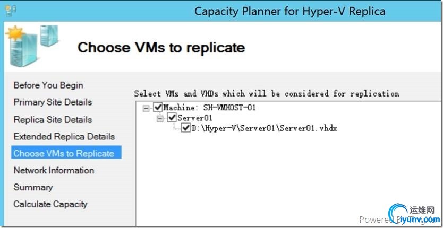Toggle the Server01 VM checkbox
The height and width of the screenshot is (228, 443).
coord(172,118)
